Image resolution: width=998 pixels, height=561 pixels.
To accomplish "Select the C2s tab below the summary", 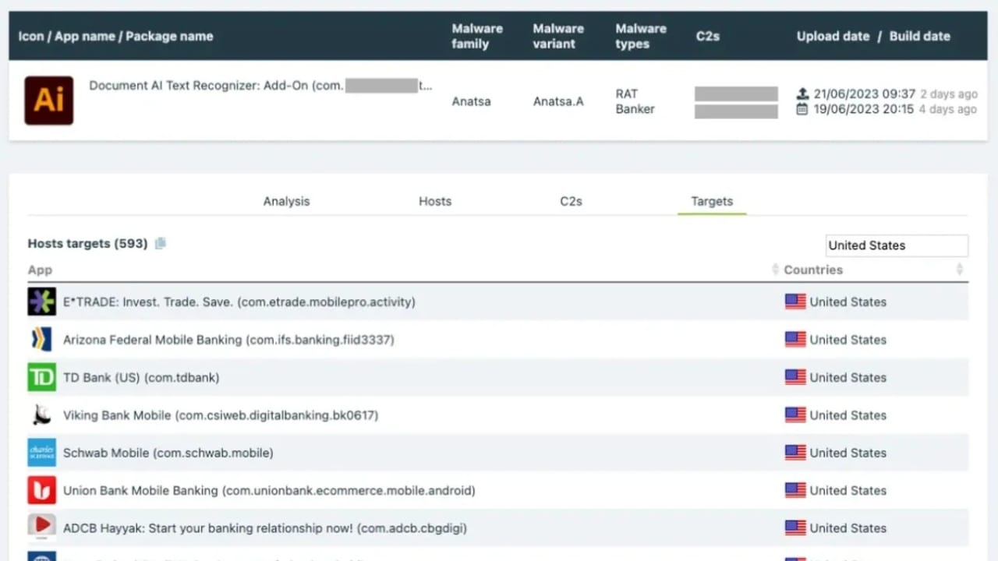I will (571, 201).
